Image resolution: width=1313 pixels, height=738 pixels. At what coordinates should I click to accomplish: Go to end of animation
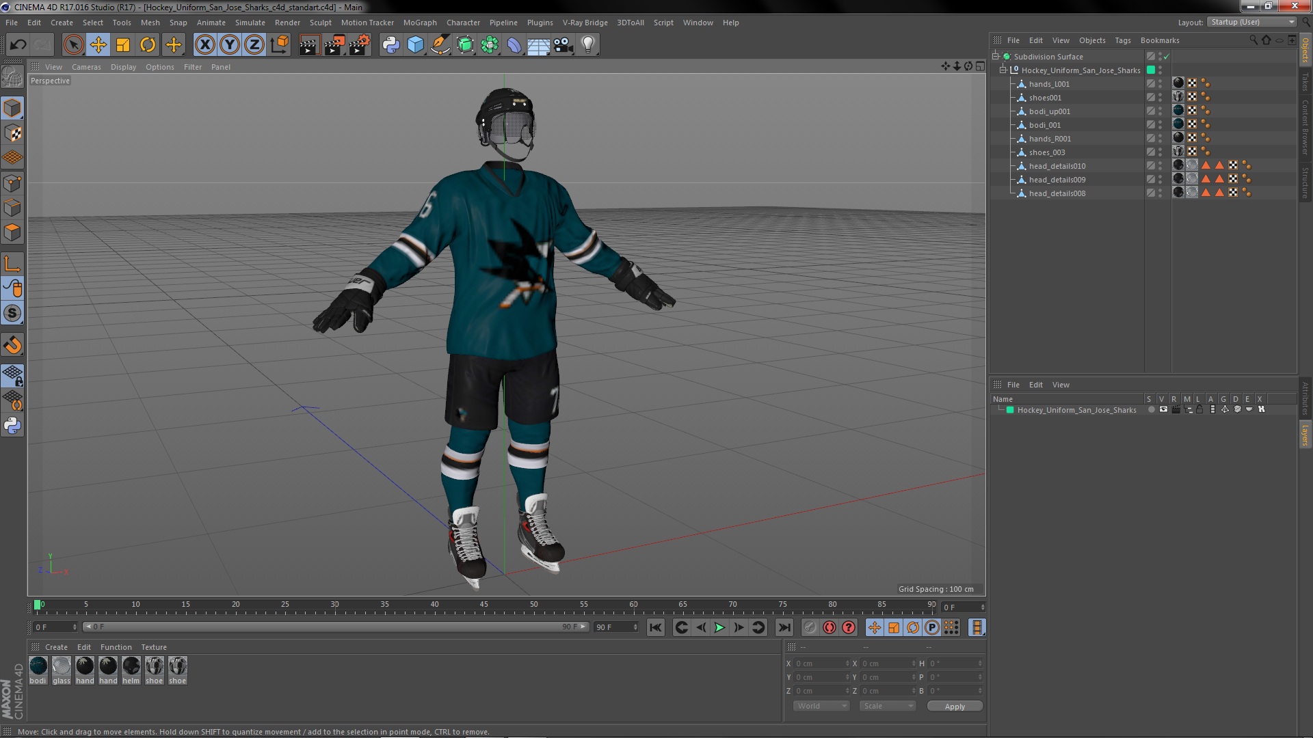pos(784,627)
